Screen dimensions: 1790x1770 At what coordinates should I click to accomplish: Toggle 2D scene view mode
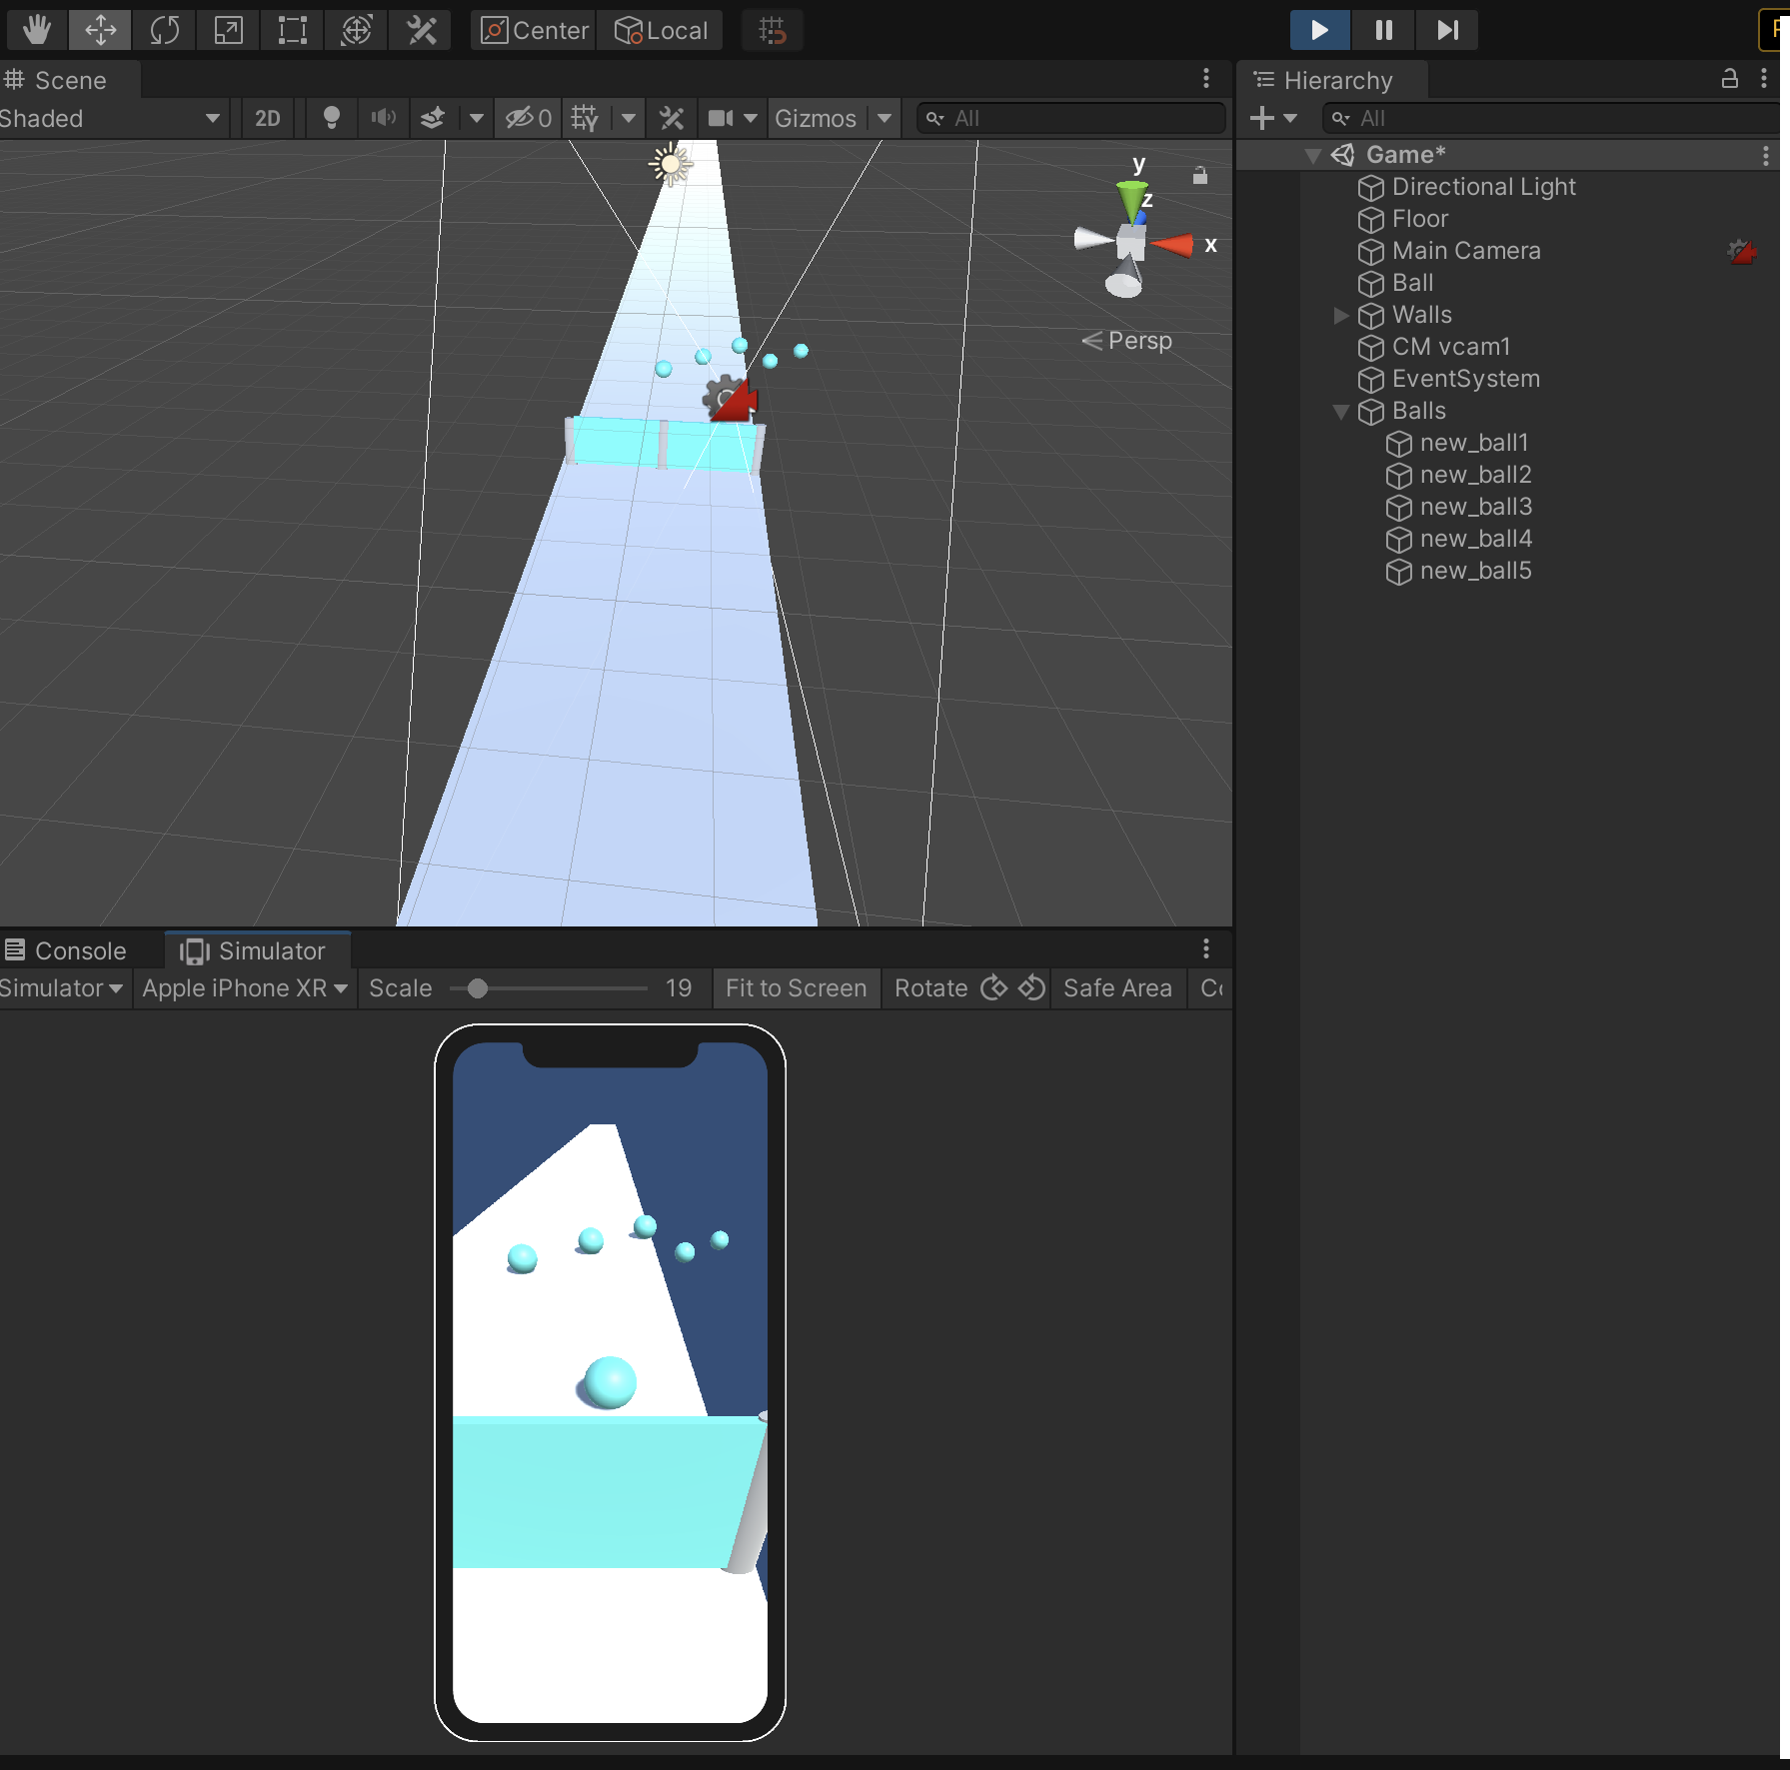tap(267, 118)
